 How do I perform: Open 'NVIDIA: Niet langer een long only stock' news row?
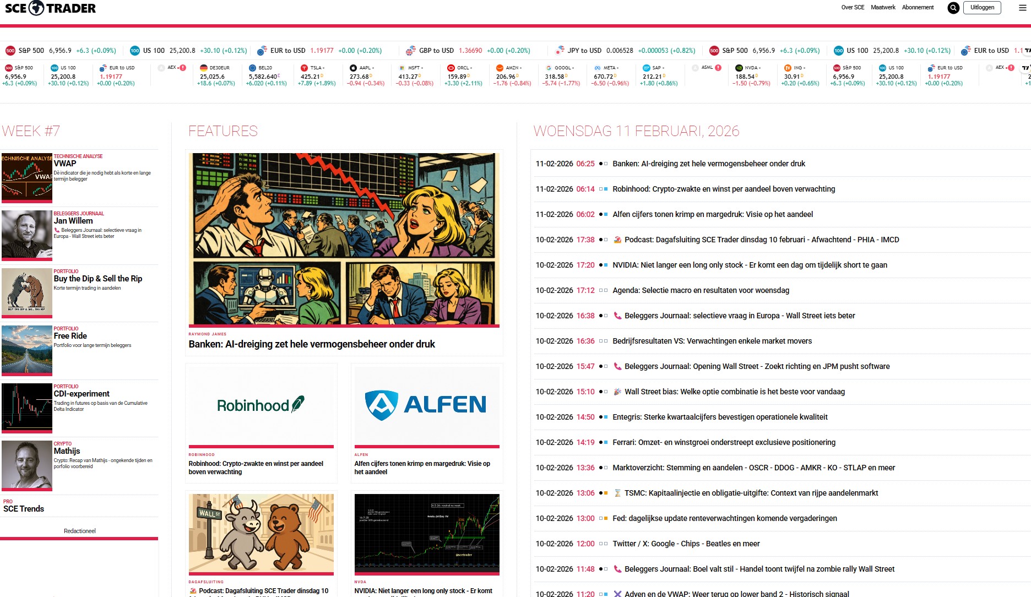[x=750, y=265]
